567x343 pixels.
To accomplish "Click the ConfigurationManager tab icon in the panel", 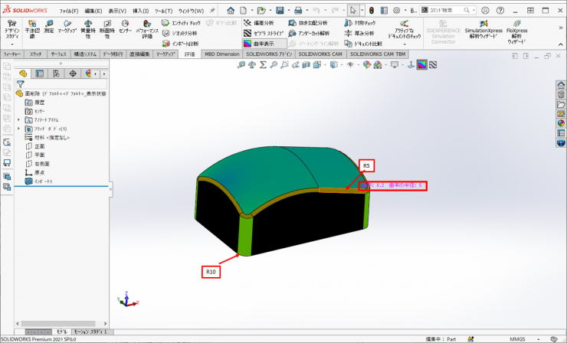I will point(56,73).
